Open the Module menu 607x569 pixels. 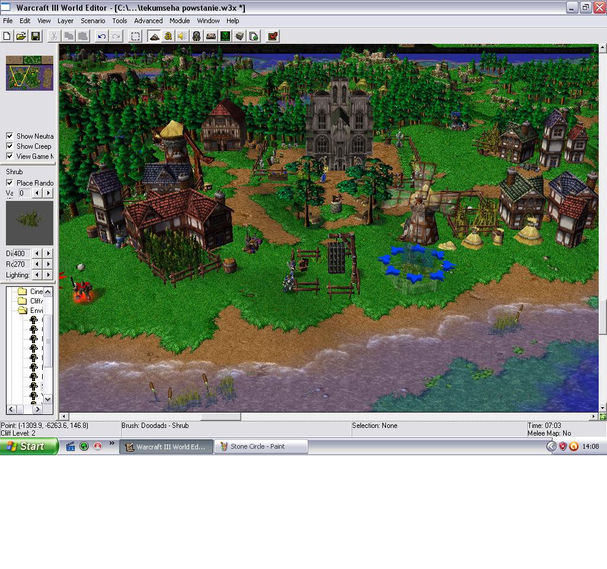tap(180, 21)
